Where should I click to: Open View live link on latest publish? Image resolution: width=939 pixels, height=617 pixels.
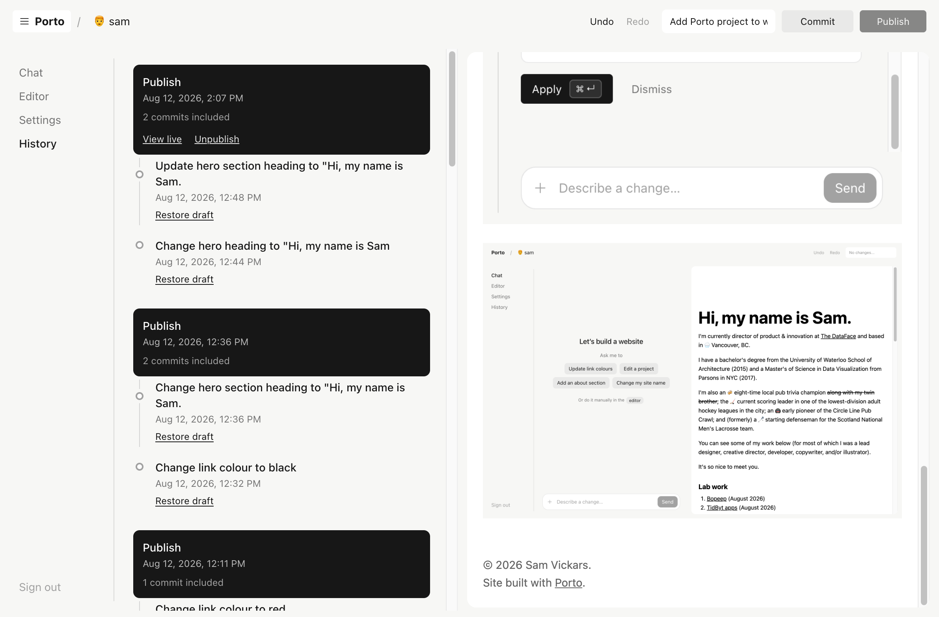[x=162, y=139]
